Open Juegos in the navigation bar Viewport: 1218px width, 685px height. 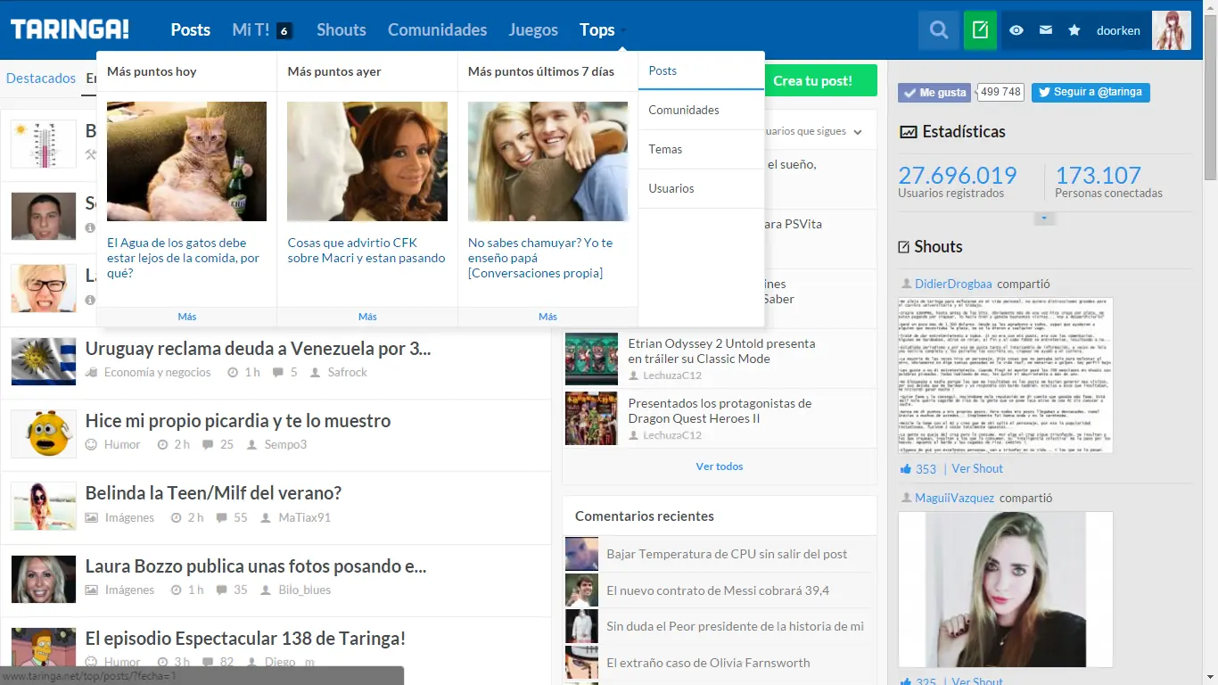point(533,29)
